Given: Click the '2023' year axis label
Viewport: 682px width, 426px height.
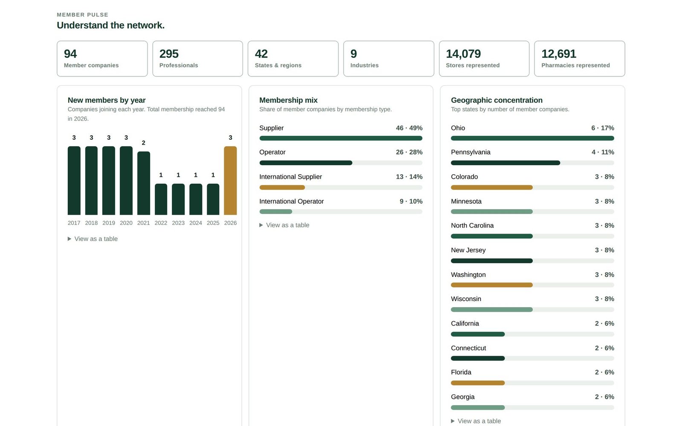Looking at the screenshot, I should click(x=178, y=223).
